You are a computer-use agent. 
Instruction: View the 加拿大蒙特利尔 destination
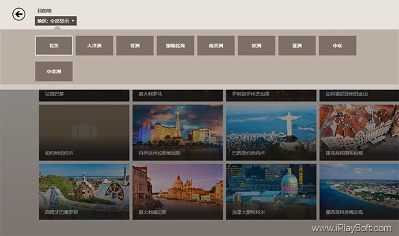click(x=271, y=191)
